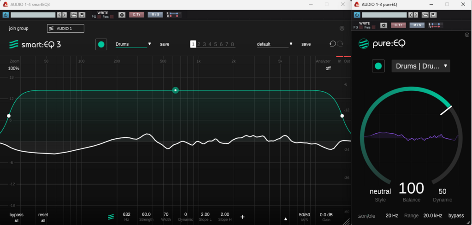This screenshot has height=225, width=472.
Task: Click the save disk icon in smartEQ3 window
Action: [x=82, y=15]
